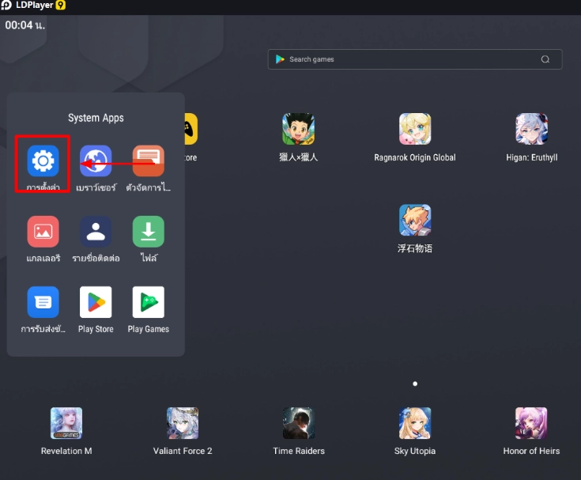Open the 猎人×猎人 game
Image resolution: width=581 pixels, height=480 pixels.
[298, 129]
